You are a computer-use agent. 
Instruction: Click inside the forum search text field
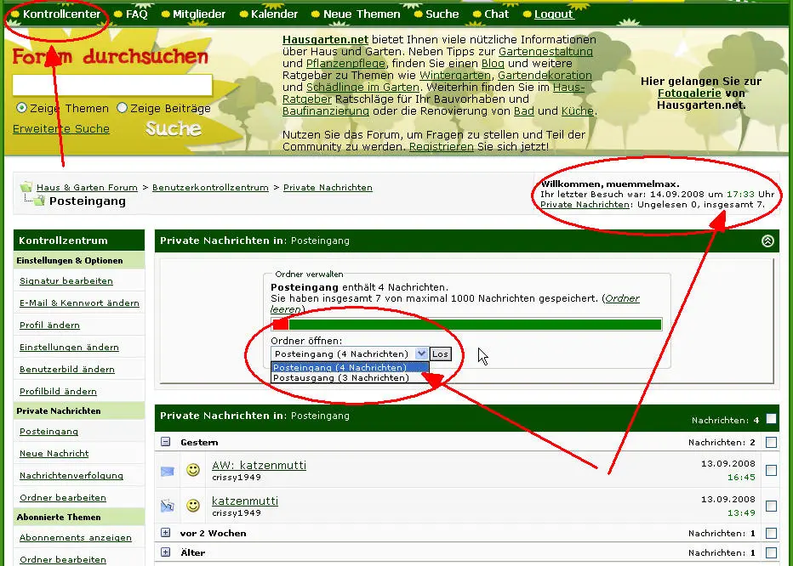point(112,85)
